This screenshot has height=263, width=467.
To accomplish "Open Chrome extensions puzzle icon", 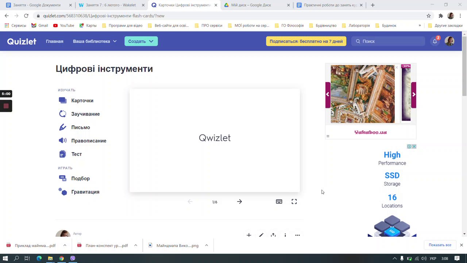I will coord(441,16).
